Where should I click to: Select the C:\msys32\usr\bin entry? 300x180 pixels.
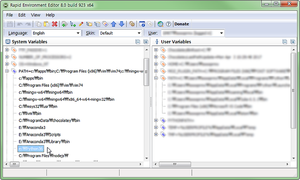click(38, 107)
